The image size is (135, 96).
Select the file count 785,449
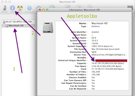click(96, 72)
